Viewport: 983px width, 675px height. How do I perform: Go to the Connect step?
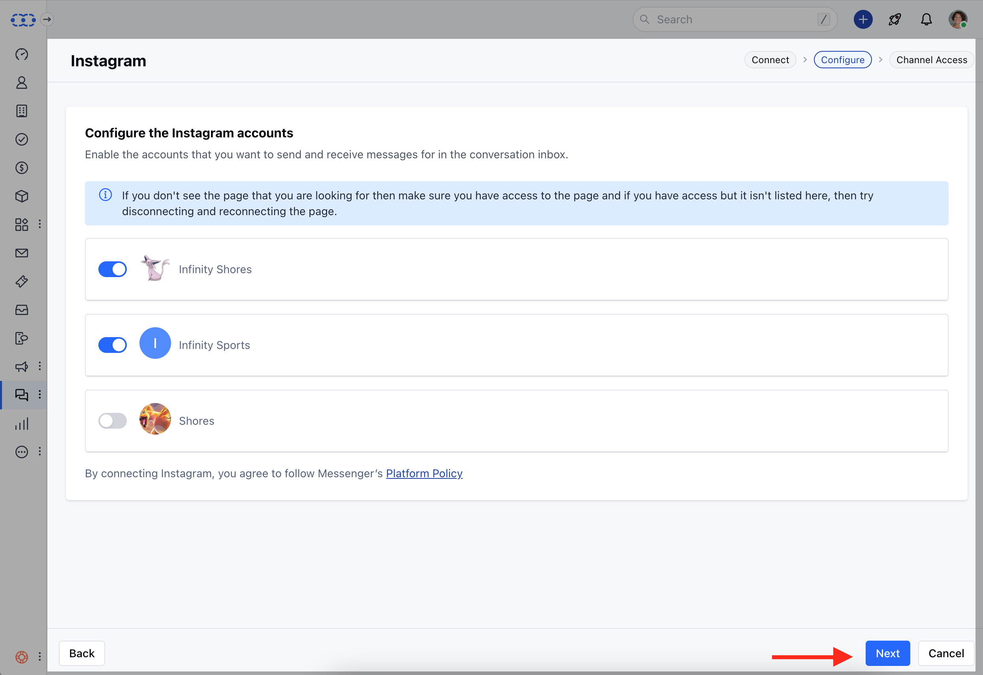click(x=770, y=60)
